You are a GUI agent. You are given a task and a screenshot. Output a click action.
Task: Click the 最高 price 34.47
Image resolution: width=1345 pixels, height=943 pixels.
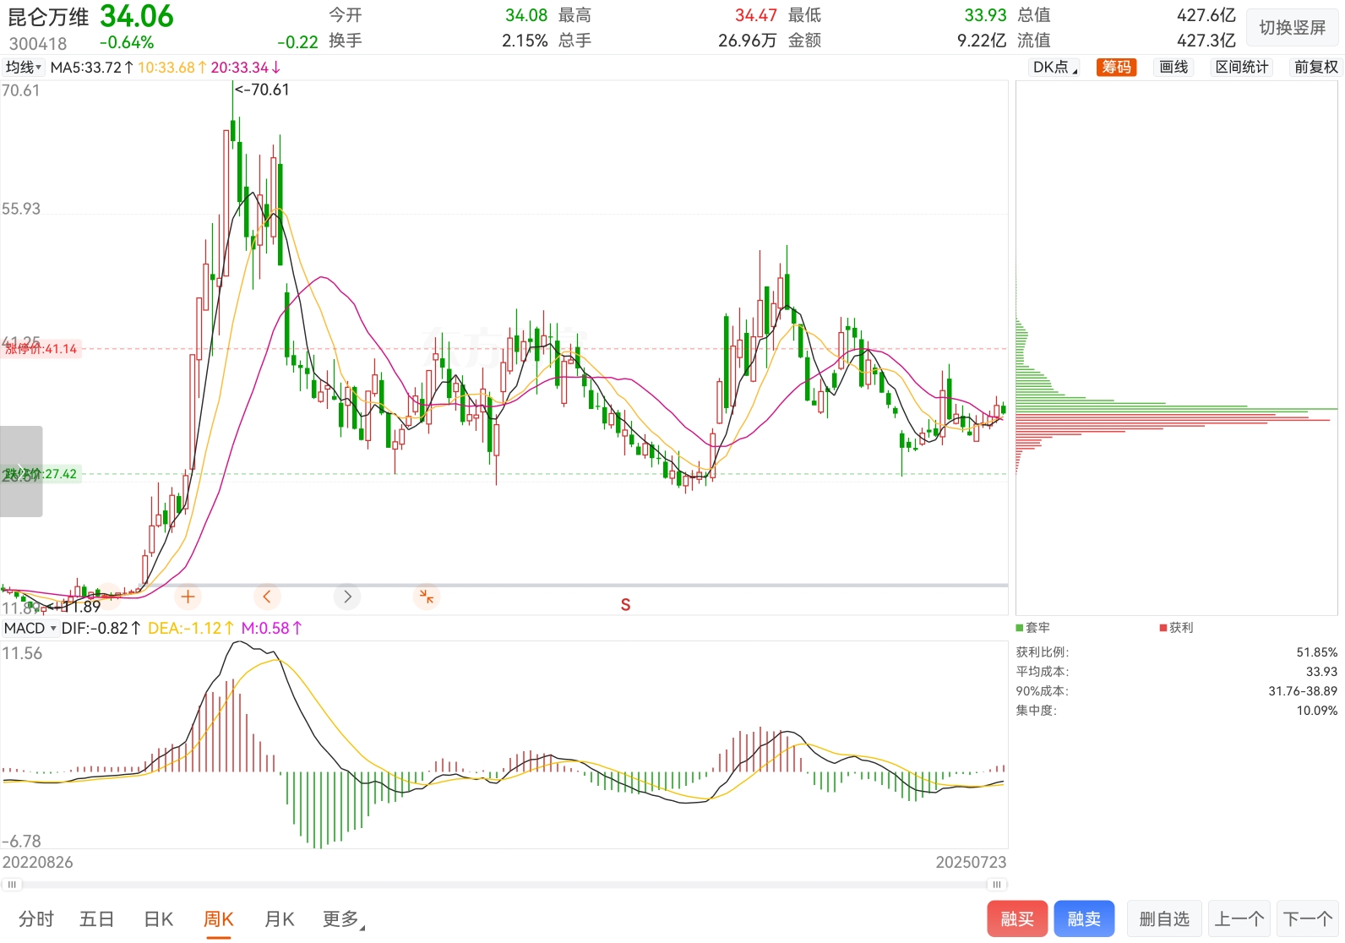pos(755,15)
